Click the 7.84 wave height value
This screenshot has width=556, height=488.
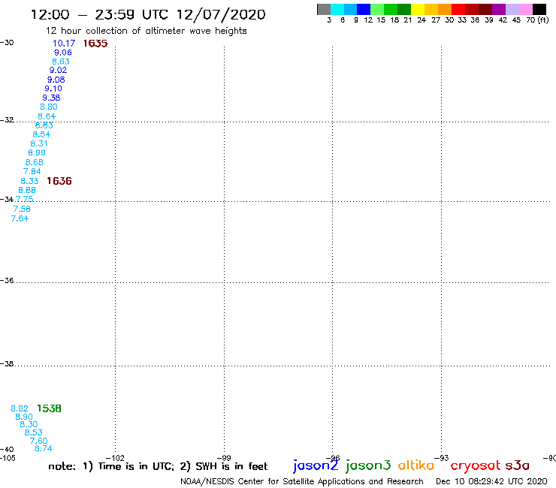click(x=32, y=171)
